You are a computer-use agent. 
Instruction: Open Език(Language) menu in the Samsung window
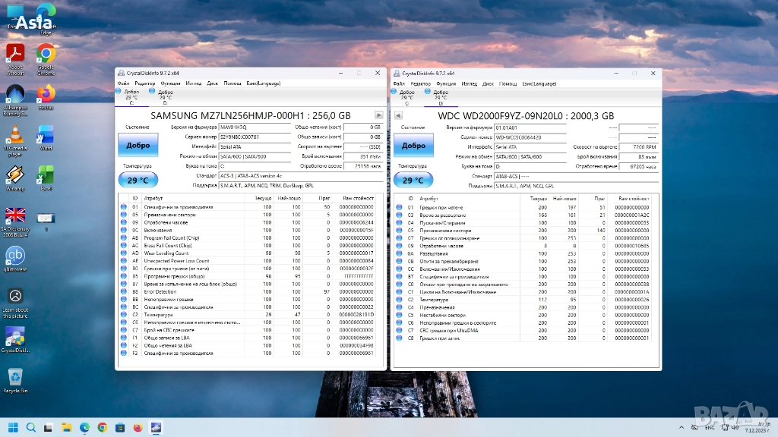(x=263, y=83)
